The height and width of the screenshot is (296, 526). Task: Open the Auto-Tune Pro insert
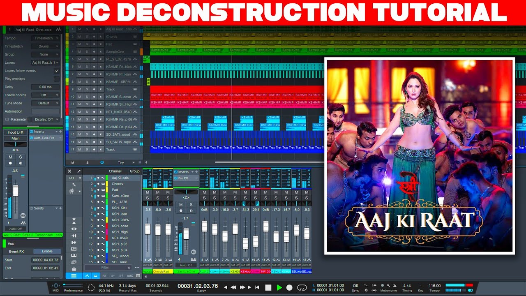pos(45,138)
